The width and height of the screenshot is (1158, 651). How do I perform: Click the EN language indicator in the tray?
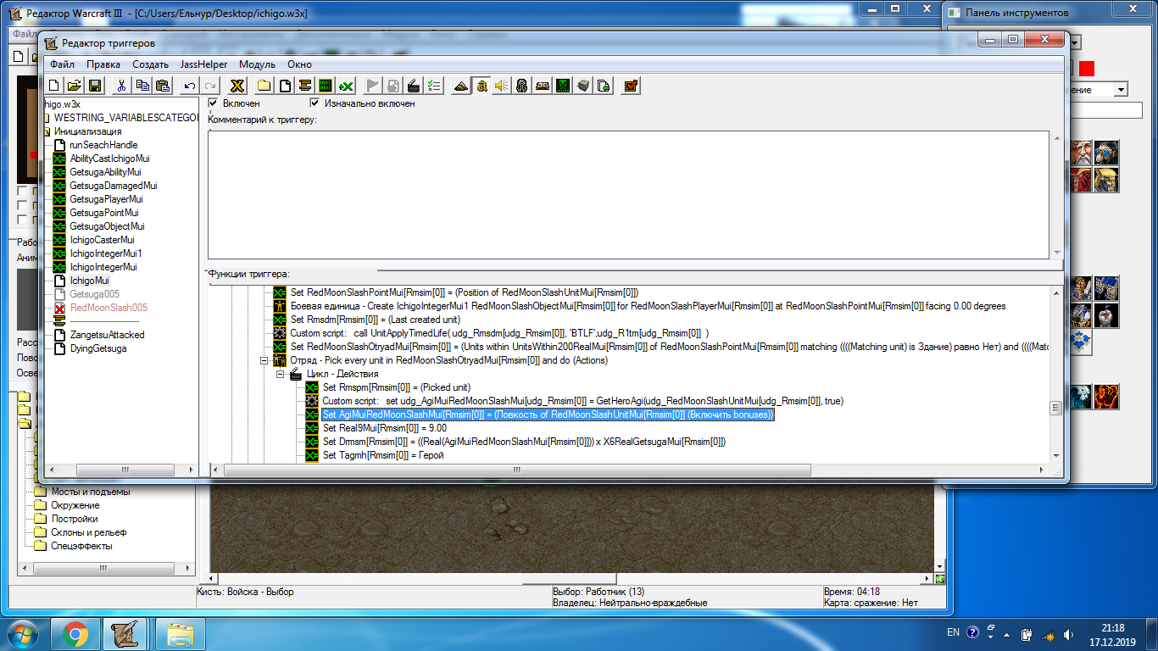[953, 632]
